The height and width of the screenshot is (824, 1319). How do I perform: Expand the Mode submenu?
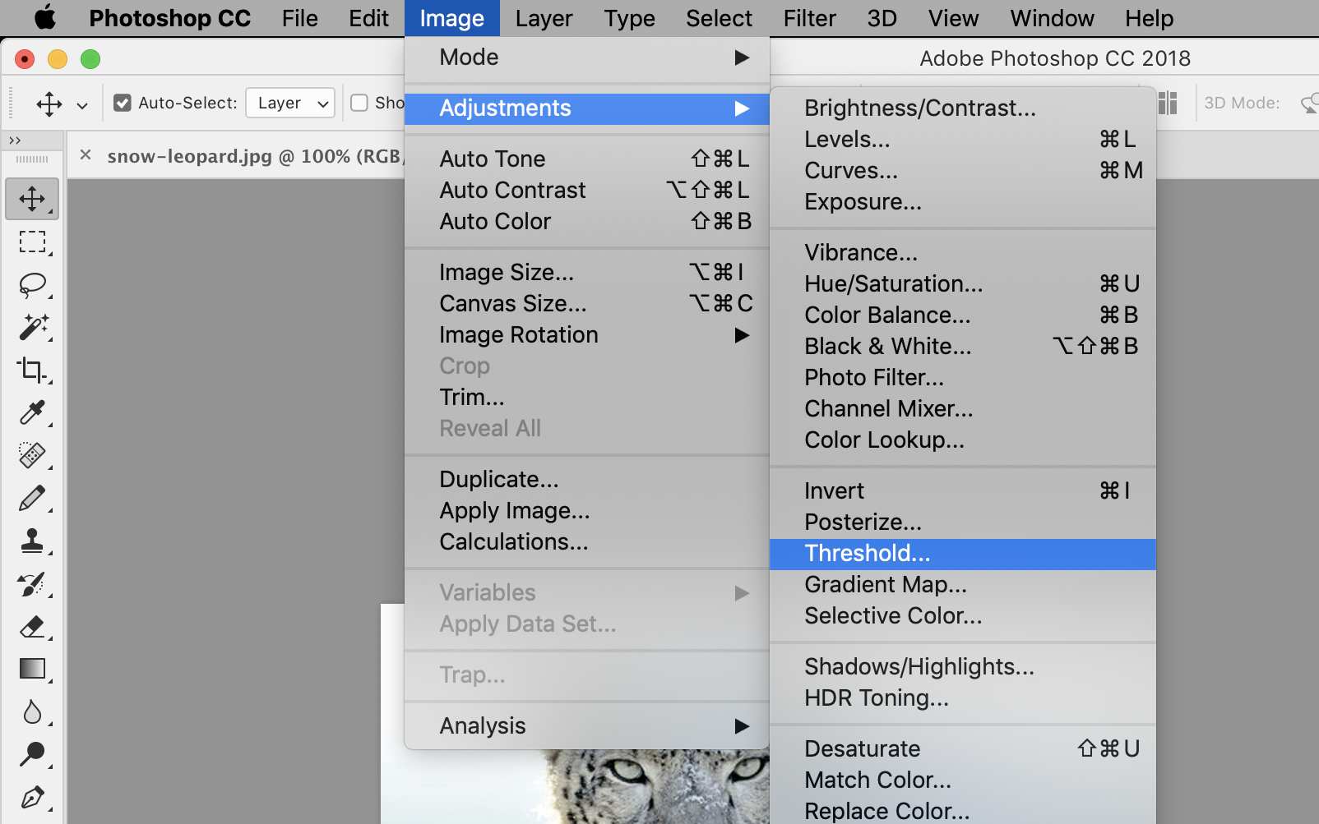point(587,58)
